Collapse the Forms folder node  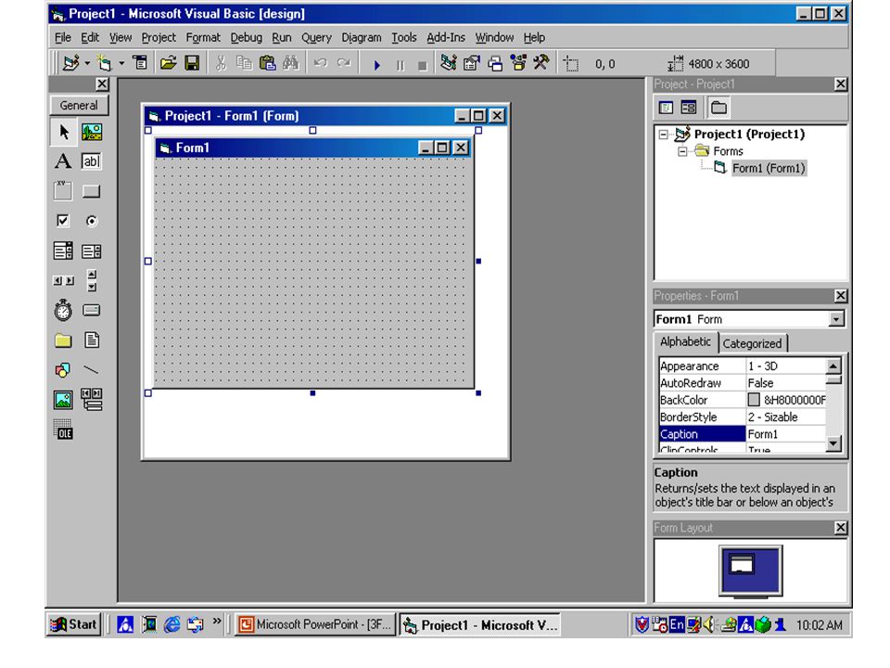[683, 151]
